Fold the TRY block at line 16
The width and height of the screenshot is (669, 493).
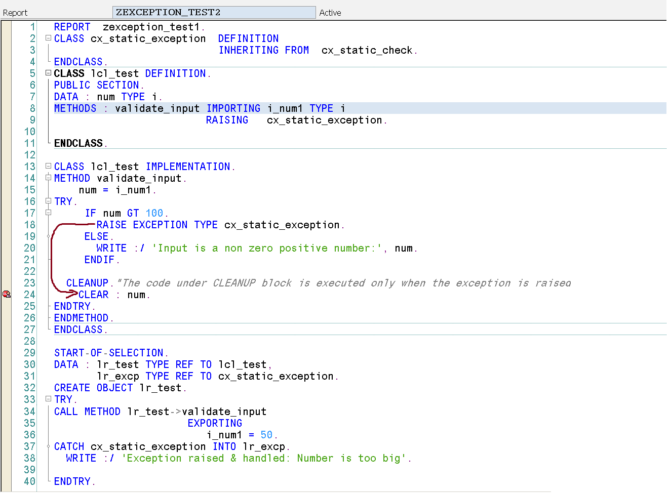[48, 201]
